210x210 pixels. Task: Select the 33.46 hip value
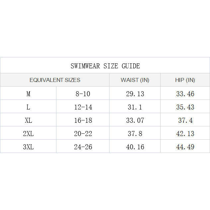[x=185, y=94]
